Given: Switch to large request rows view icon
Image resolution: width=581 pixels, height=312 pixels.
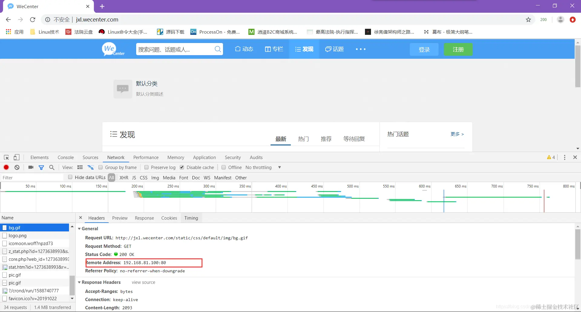Looking at the screenshot, I should click(80, 167).
